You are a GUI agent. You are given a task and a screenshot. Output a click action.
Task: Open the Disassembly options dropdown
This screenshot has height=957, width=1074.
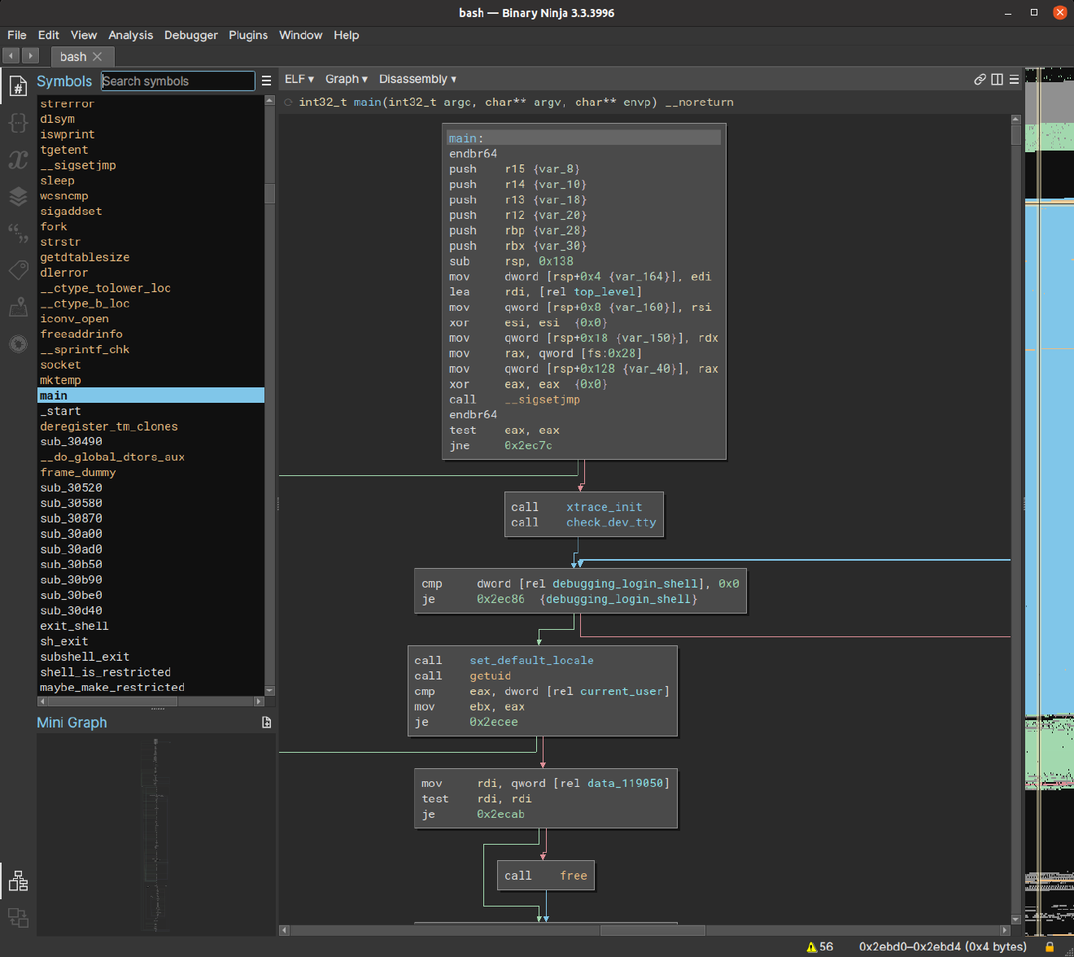(x=417, y=79)
